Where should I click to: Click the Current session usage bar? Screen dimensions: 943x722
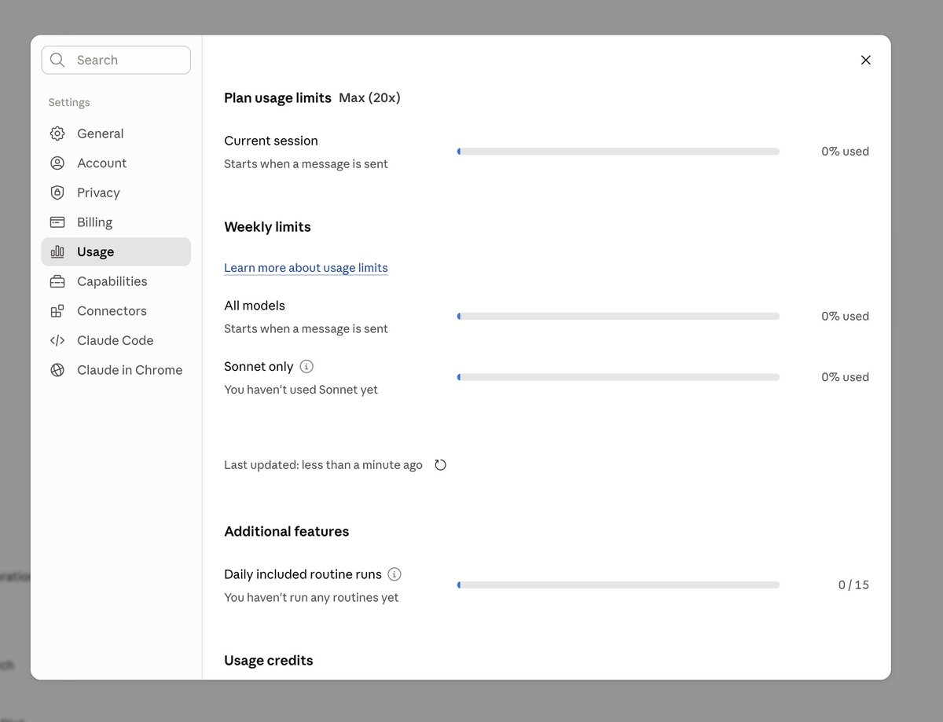(x=618, y=152)
